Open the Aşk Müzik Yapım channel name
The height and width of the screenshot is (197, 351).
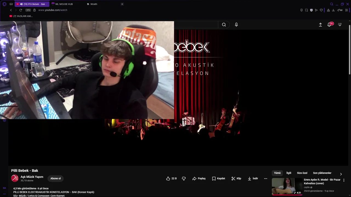[x=32, y=177]
